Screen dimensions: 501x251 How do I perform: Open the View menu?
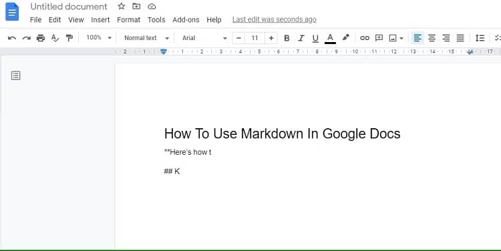[76, 20]
